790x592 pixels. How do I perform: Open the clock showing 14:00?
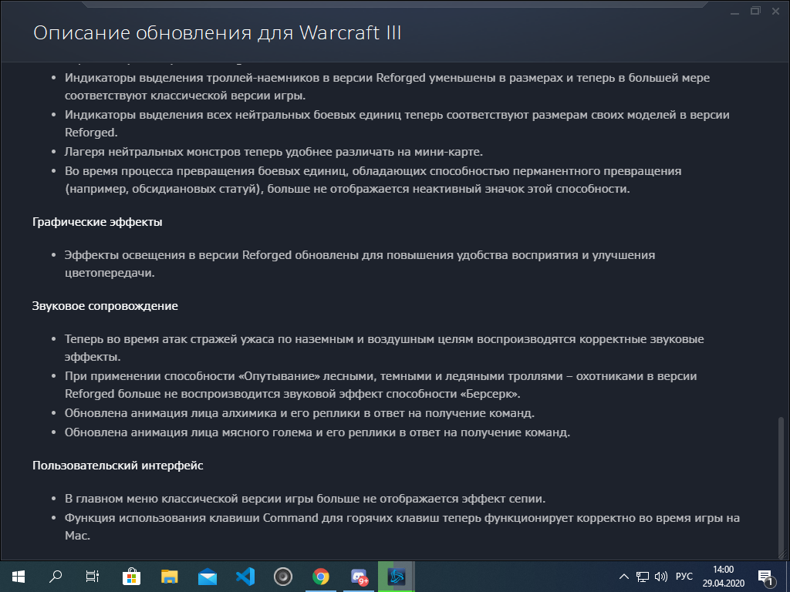pyautogui.click(x=724, y=577)
